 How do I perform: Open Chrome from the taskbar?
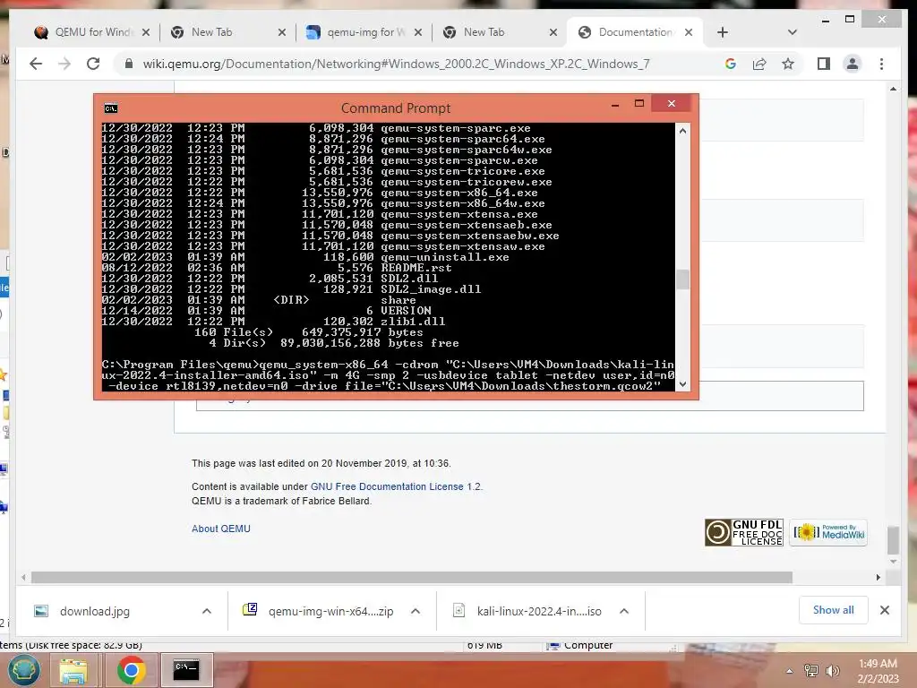tap(131, 670)
